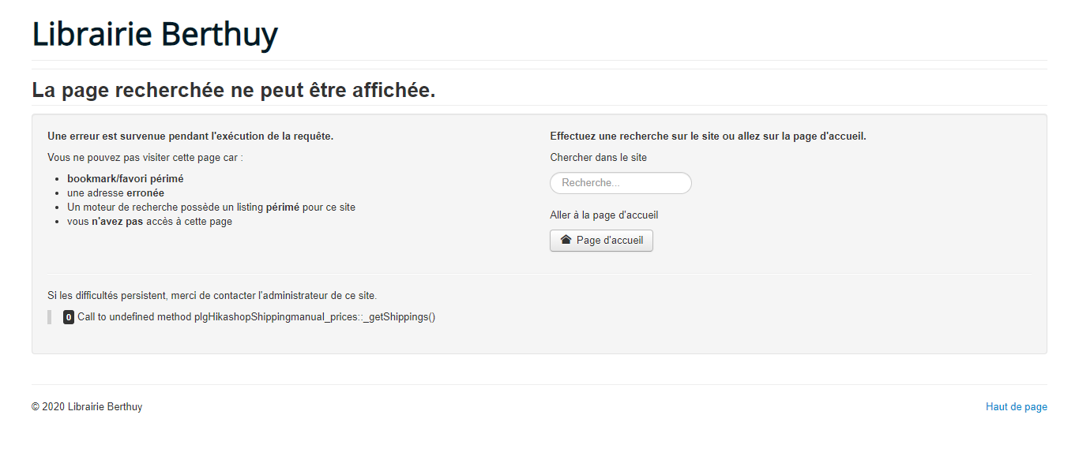Image resolution: width=1079 pixels, height=471 pixels.
Task: Click the 'vous n'avez pas accès' list item
Action: 149,222
